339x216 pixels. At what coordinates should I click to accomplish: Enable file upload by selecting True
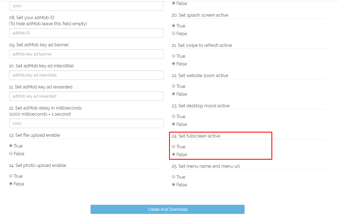click(x=11, y=146)
